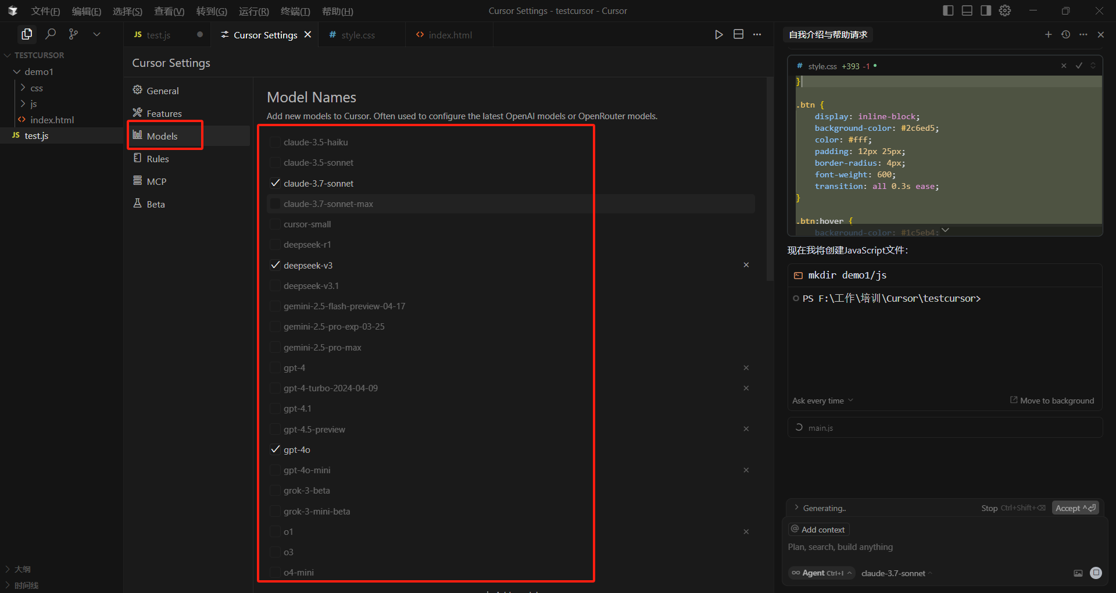
Task: Accept style.css diff with checkmark icon
Action: [1079, 66]
